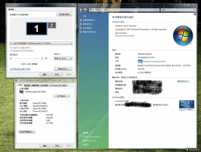Select the 介面卡 tab in the adapter properties
Viewport: 201px width, 152px height.
[20, 85]
